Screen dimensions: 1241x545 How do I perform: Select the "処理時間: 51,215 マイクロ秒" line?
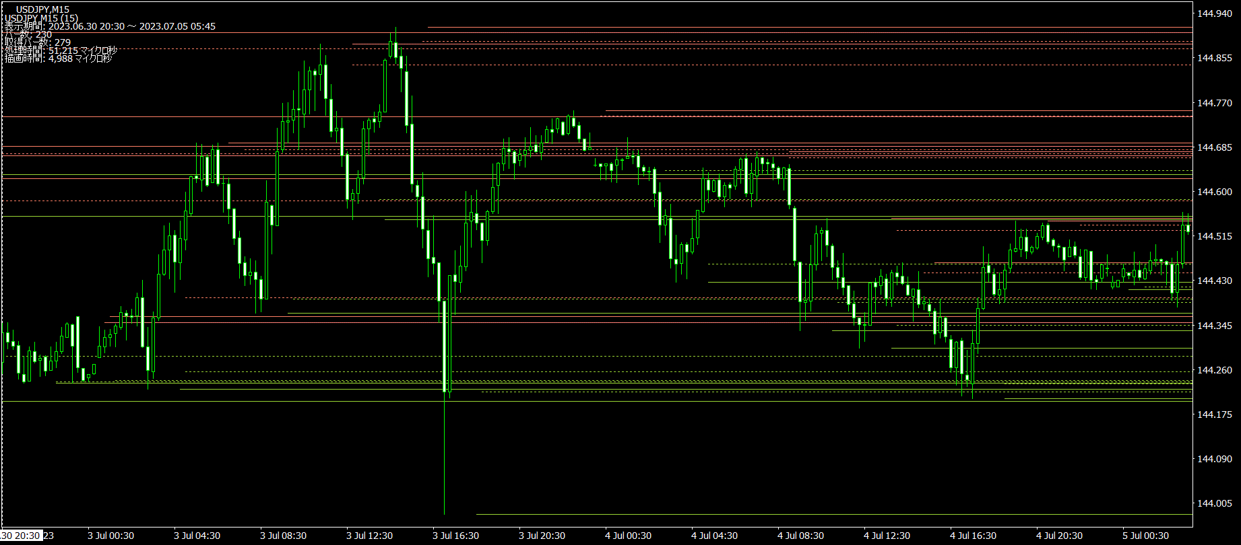[x=61, y=50]
